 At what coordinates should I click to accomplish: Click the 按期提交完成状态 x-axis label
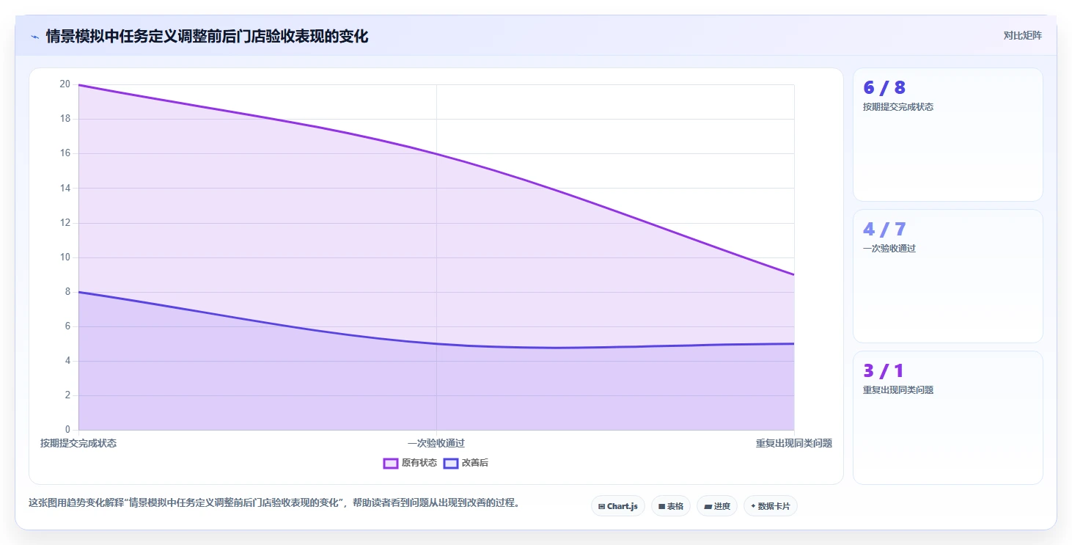point(78,443)
